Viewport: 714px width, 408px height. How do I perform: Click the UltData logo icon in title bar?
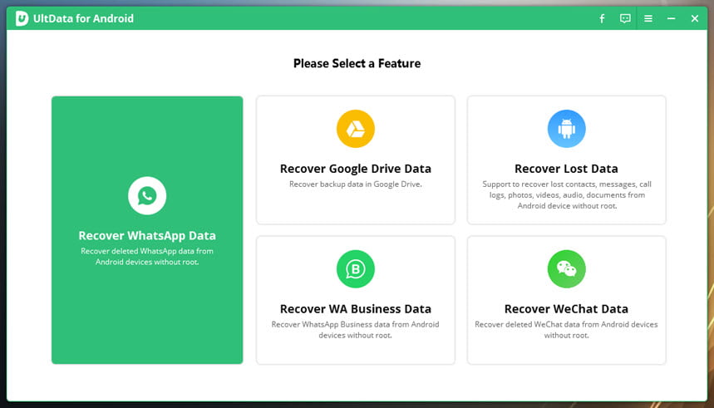point(22,18)
